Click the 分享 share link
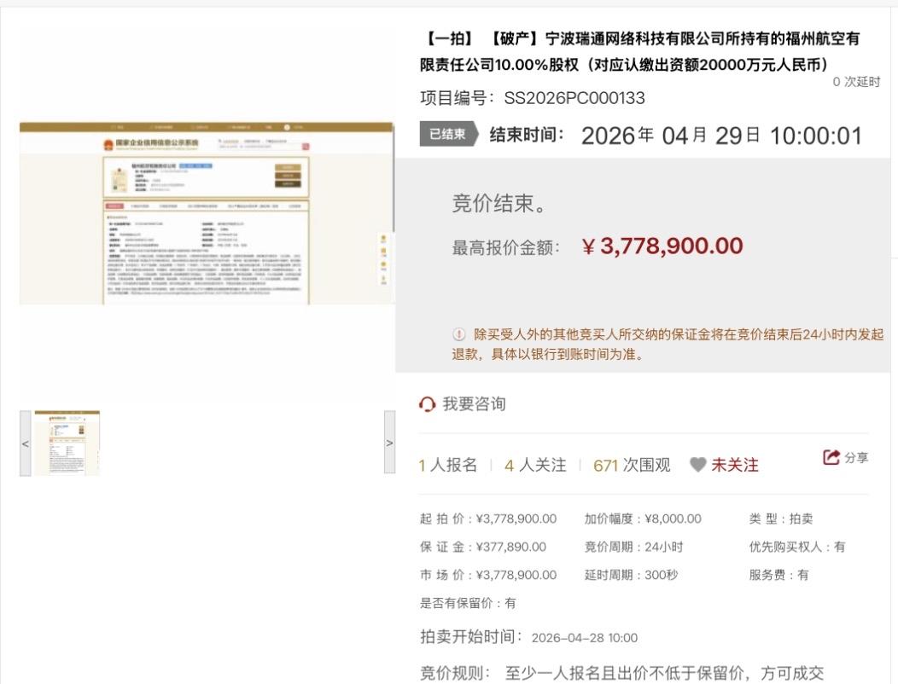 tap(856, 457)
